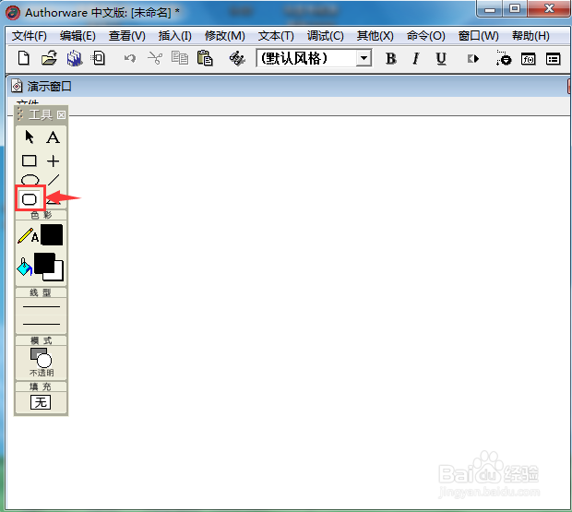
Task: Click the Paste clipboard icon
Action: point(205,58)
